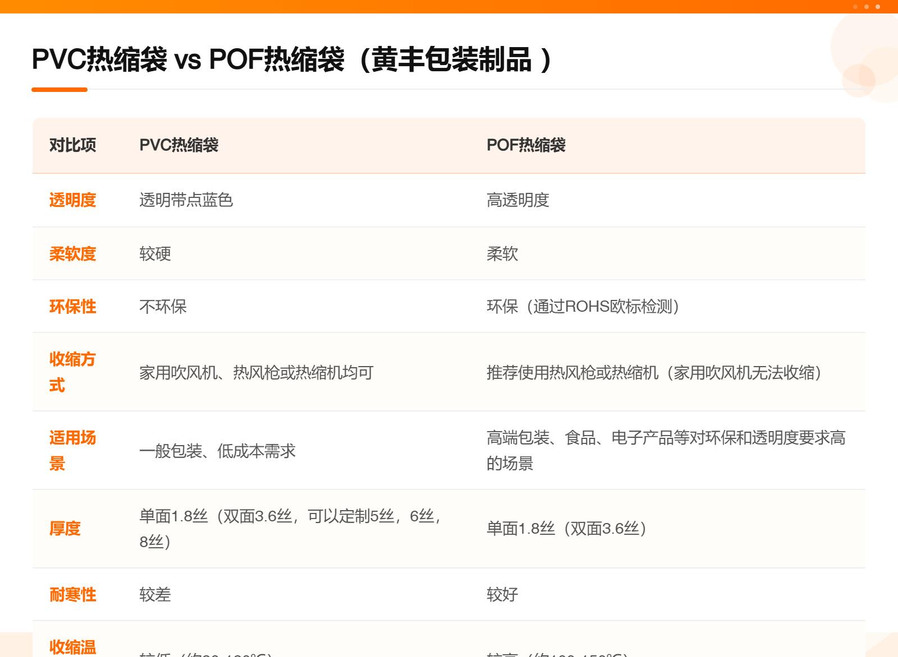The width and height of the screenshot is (898, 657).
Task: Select the '耐寒性' row label
Action: point(72,595)
